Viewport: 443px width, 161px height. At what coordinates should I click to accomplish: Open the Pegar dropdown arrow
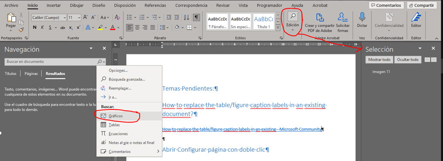11,30
